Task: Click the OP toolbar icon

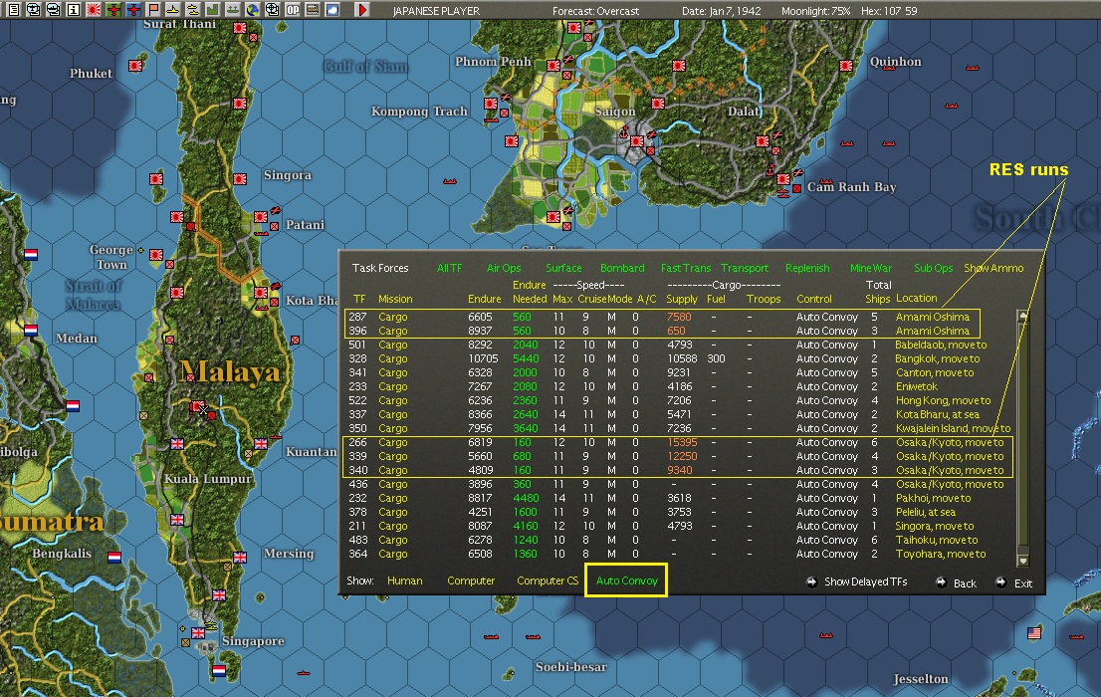Action: click(x=292, y=10)
